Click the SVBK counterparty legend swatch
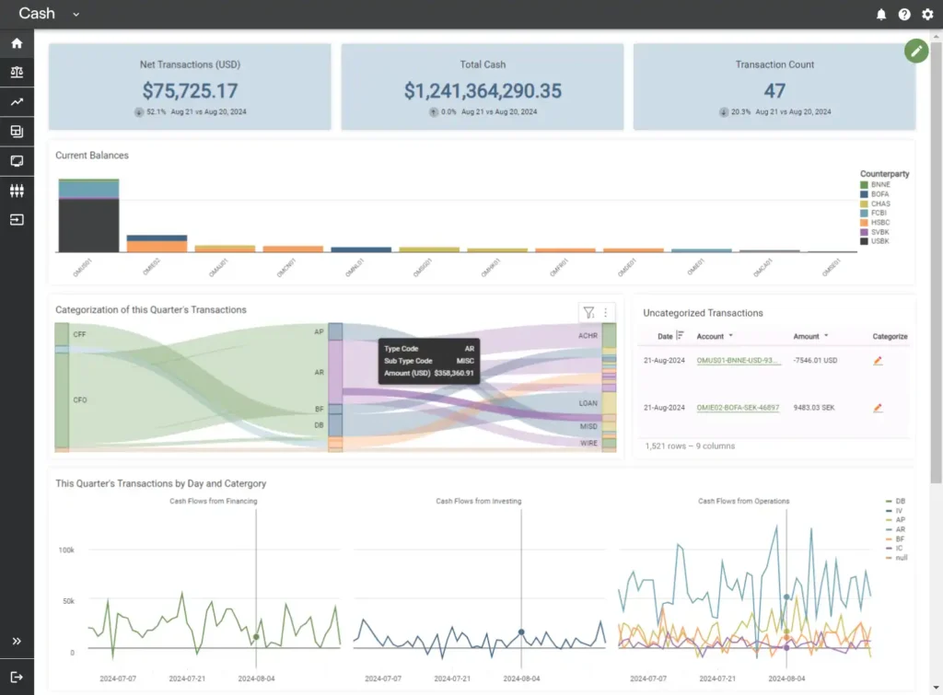Image resolution: width=943 pixels, height=695 pixels. (x=864, y=232)
